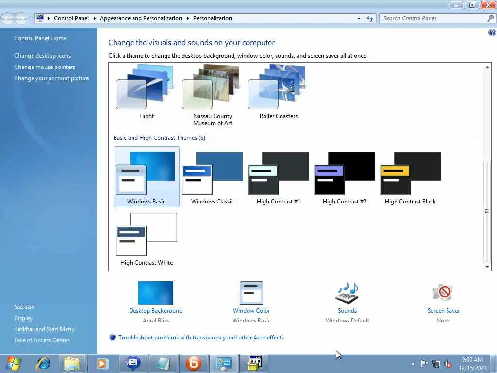This screenshot has width=497, height=373.
Task: Click the Screen Saver link text
Action: tap(444, 311)
